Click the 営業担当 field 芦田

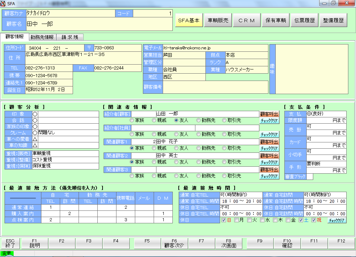tap(184, 55)
